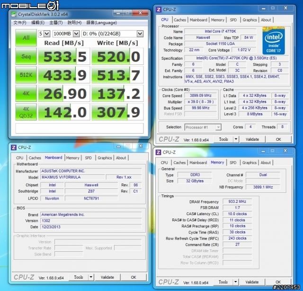Image resolution: width=303 pixels, height=291 pixels.
Task: Click Tools button in CPU tab window
Action: point(223,139)
